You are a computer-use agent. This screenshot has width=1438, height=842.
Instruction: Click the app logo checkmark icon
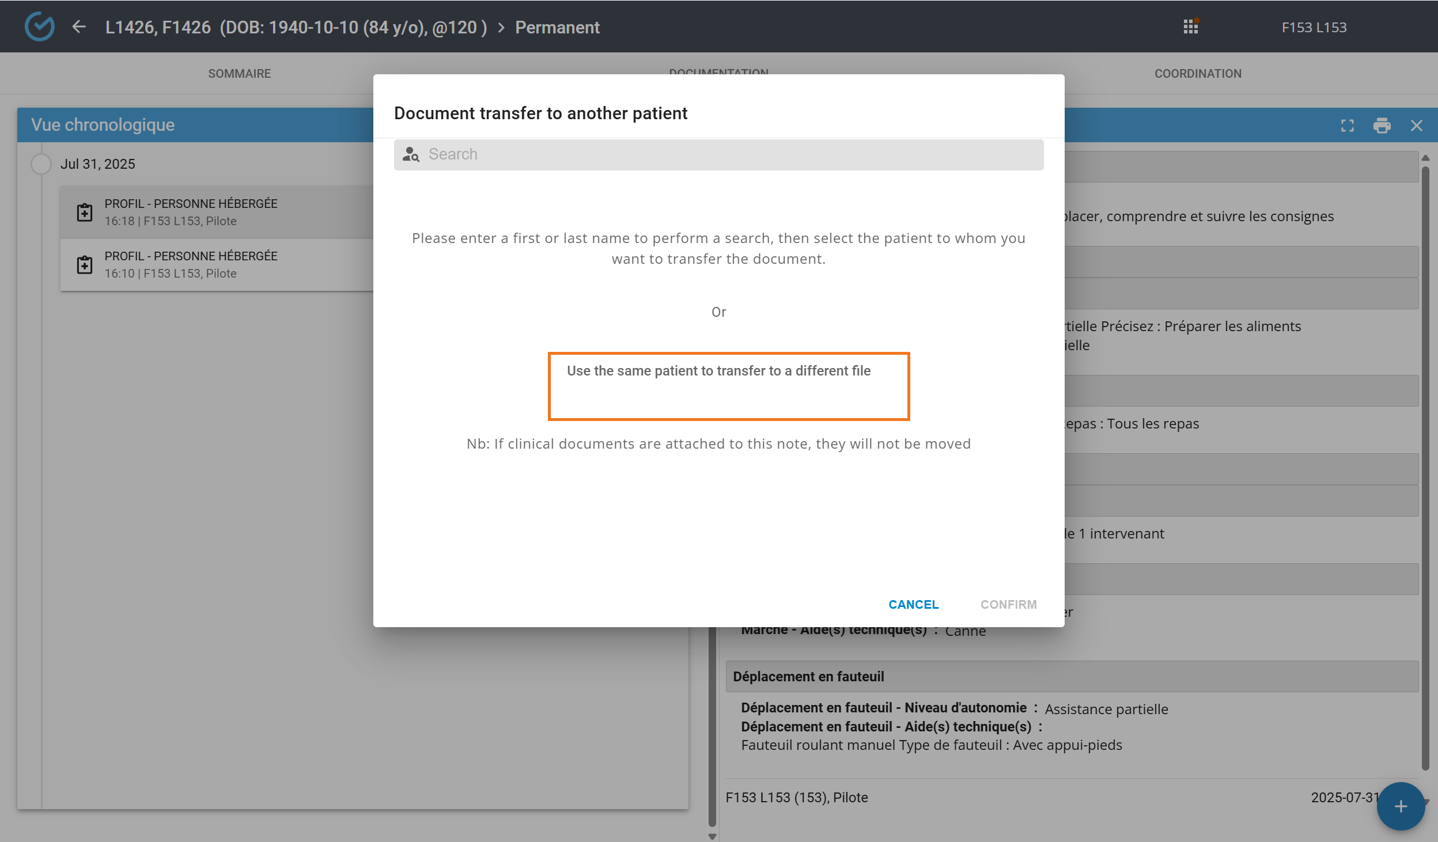pos(40,26)
